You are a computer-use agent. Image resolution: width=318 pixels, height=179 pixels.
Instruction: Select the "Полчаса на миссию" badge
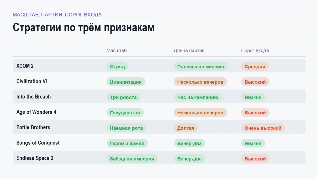[x=201, y=66]
